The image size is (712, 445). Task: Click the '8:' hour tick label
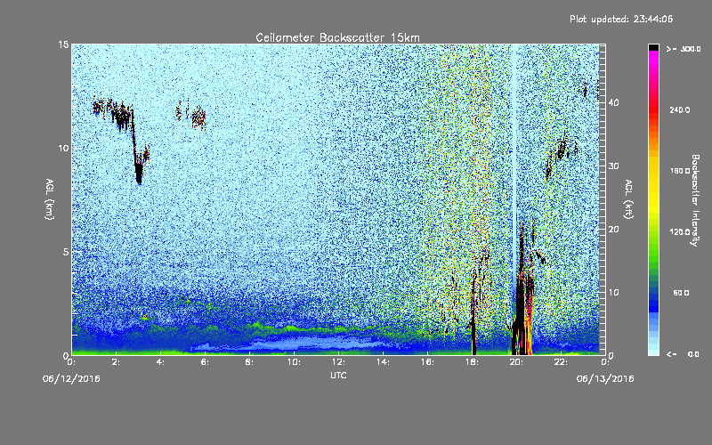point(250,362)
